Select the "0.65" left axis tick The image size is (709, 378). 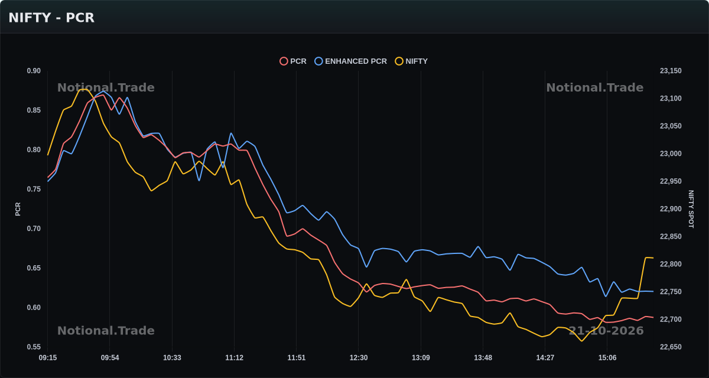pos(34,268)
